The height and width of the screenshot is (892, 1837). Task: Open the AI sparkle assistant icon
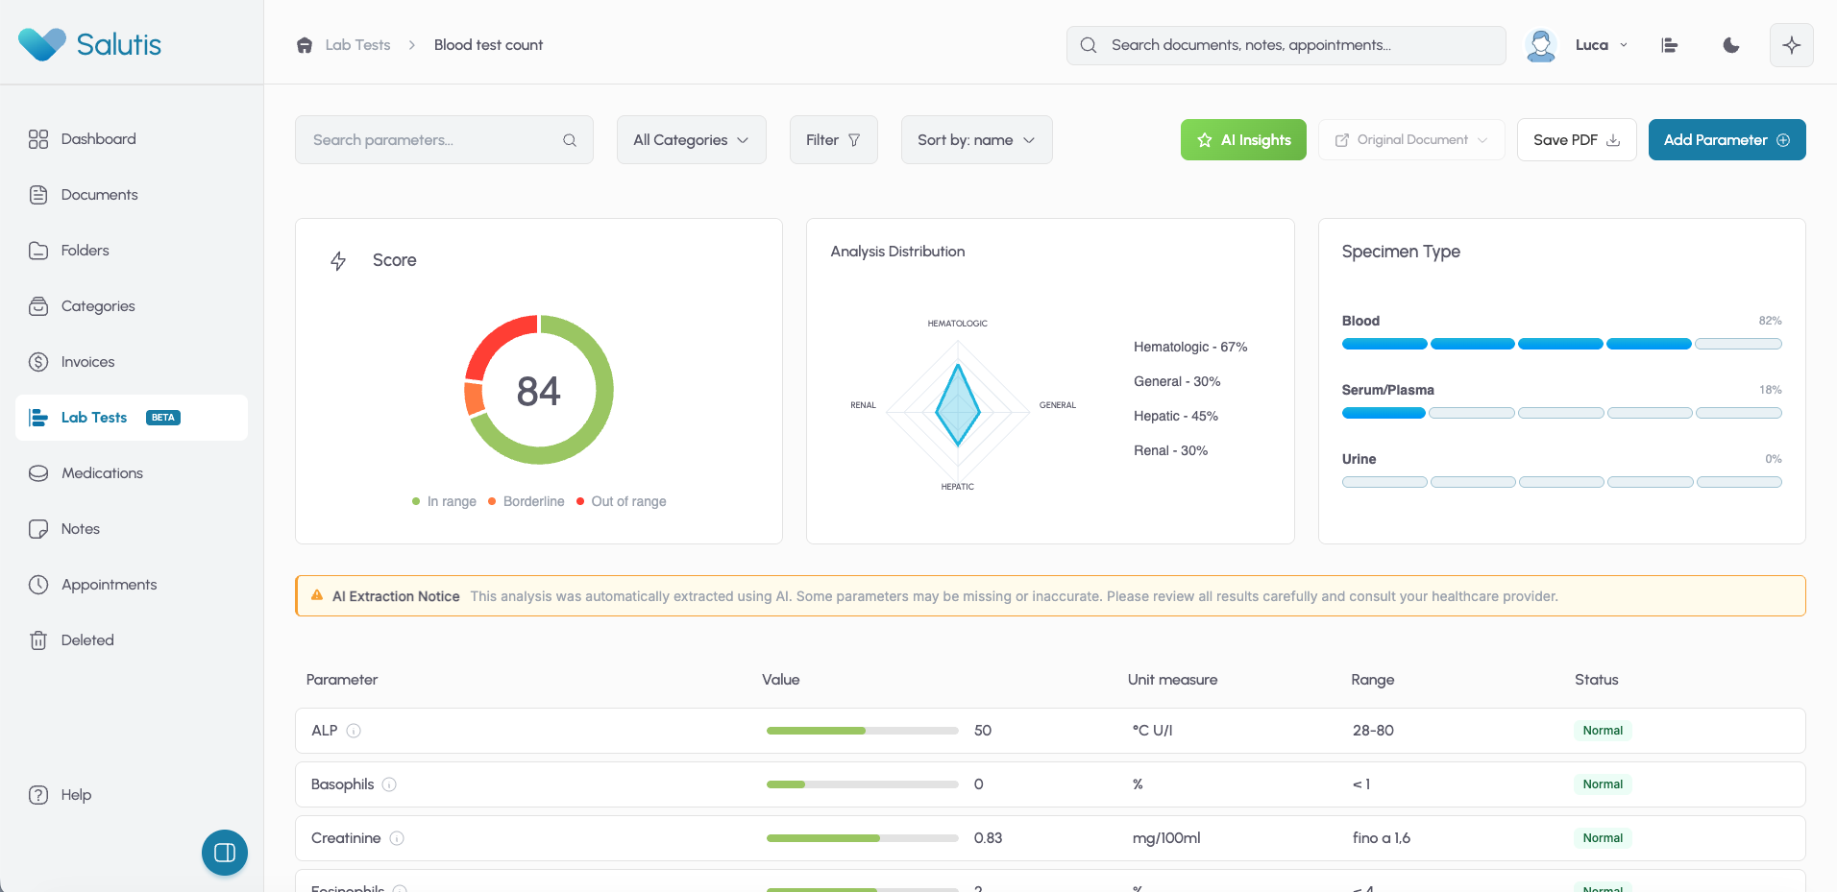pyautogui.click(x=1791, y=45)
